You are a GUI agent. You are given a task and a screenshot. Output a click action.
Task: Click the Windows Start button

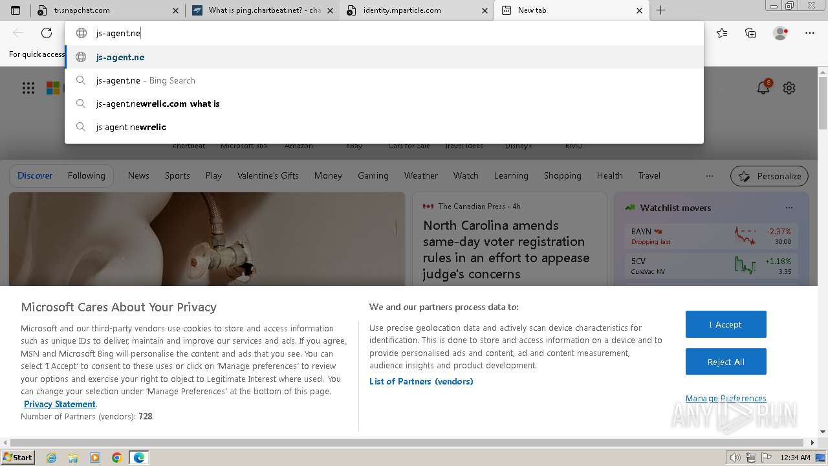point(17,458)
